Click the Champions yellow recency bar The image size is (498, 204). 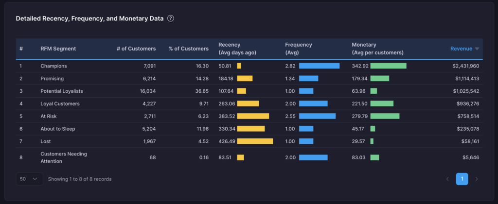click(x=239, y=66)
